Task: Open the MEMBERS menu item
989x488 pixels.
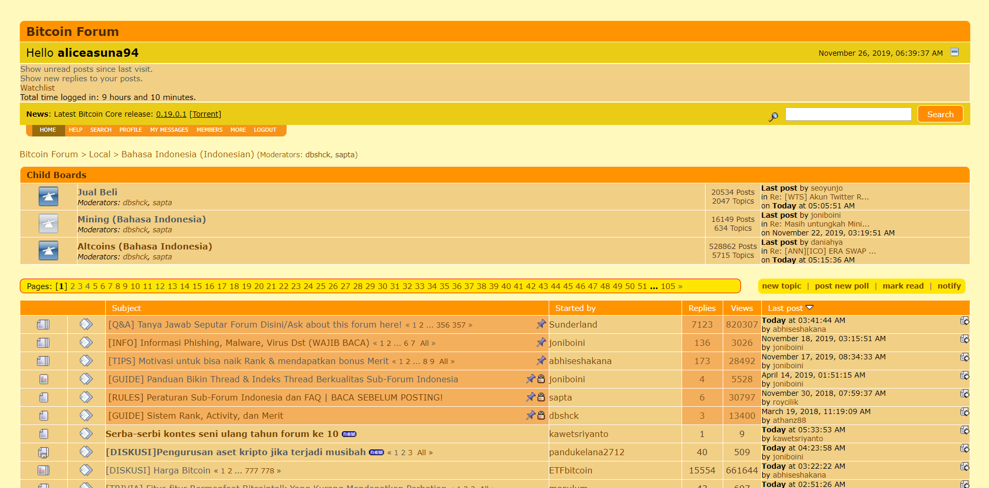Action: pyautogui.click(x=209, y=130)
